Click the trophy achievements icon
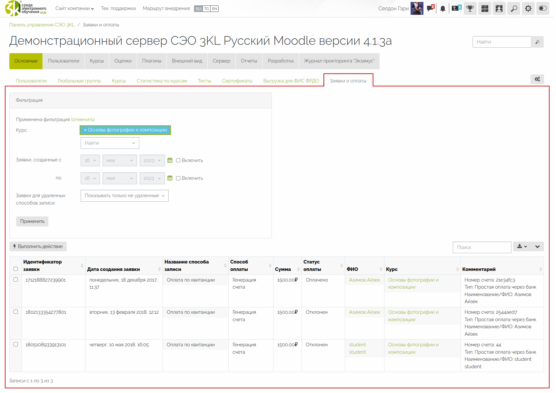 coord(470,9)
